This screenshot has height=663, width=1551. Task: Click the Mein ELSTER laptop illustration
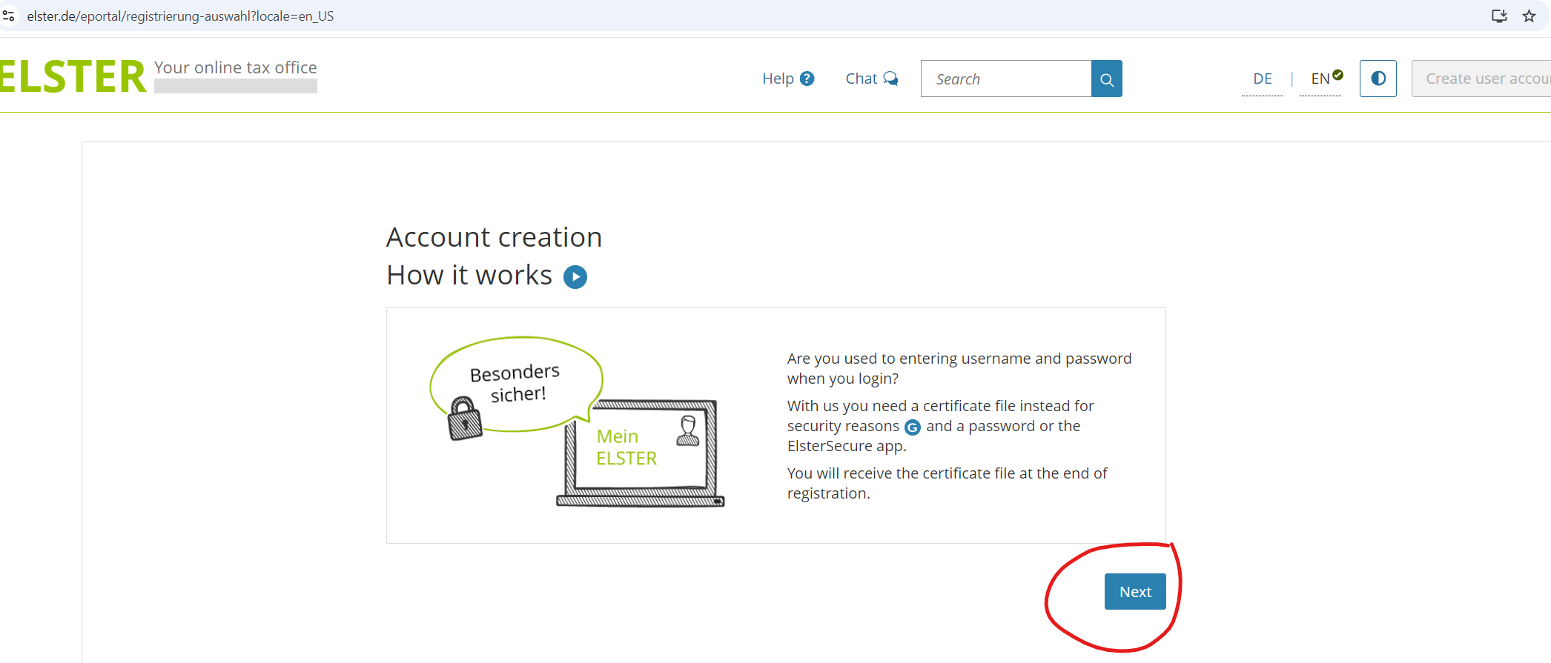[640, 452]
